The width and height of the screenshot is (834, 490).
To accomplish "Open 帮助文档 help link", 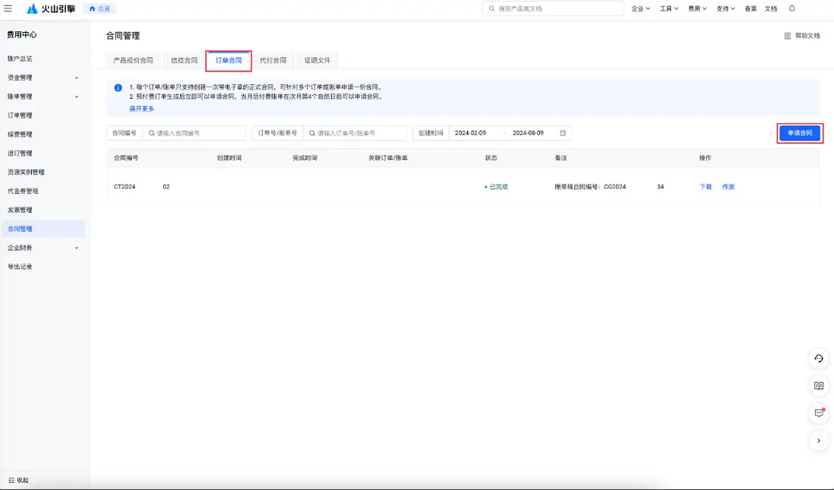I will (802, 36).
